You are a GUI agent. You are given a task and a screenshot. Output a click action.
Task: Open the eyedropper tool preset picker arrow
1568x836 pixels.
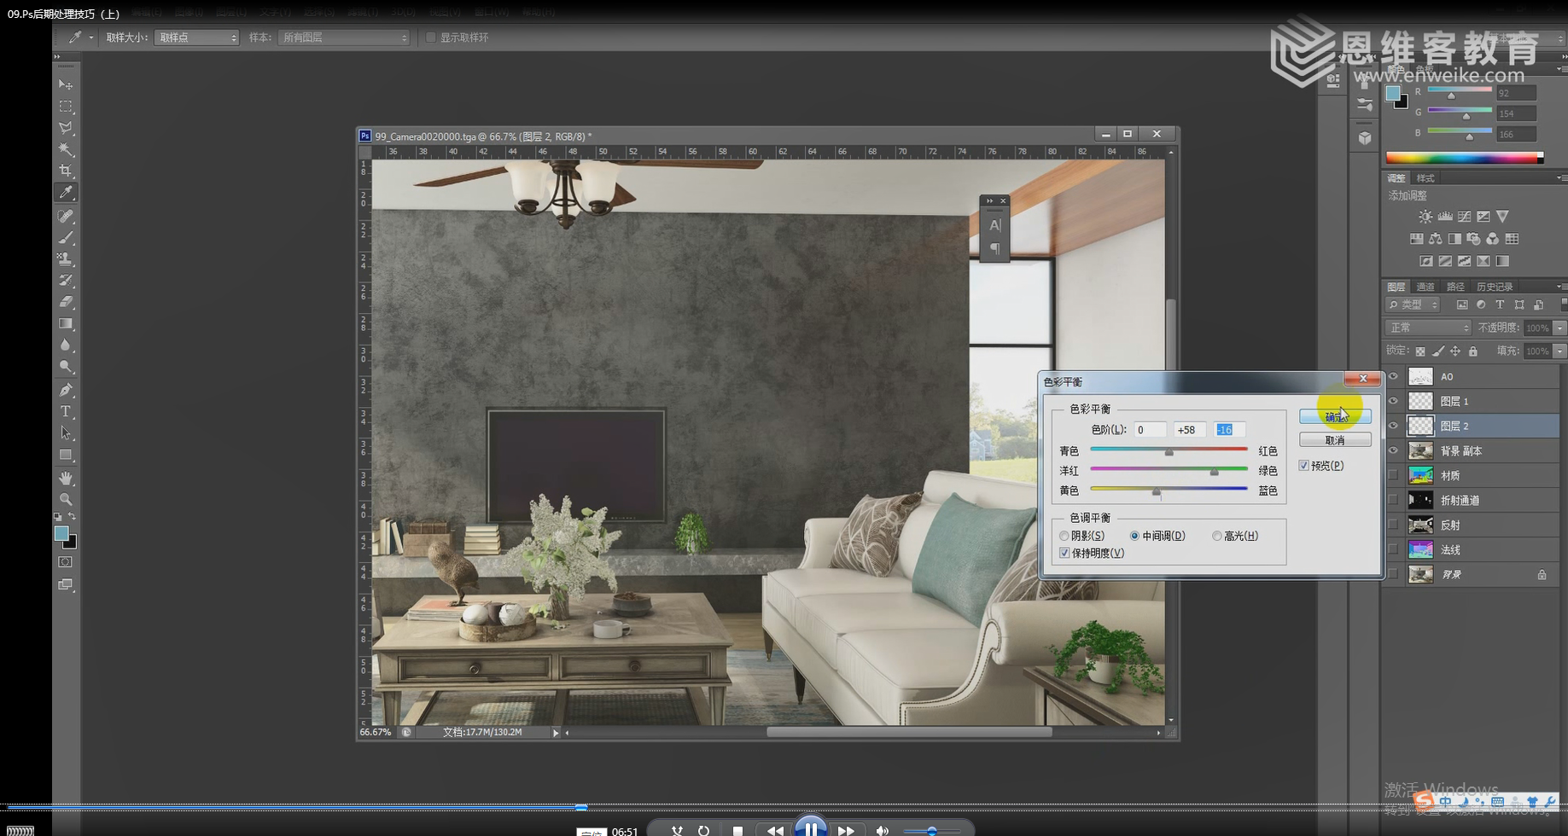pos(90,38)
